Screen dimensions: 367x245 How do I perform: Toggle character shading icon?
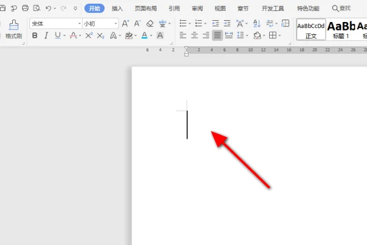[160, 35]
